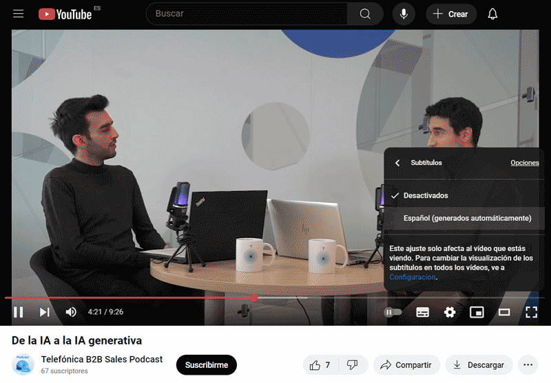This screenshot has height=383, width=551.
Task: Open subtitle Opciones link
Action: pyautogui.click(x=525, y=163)
